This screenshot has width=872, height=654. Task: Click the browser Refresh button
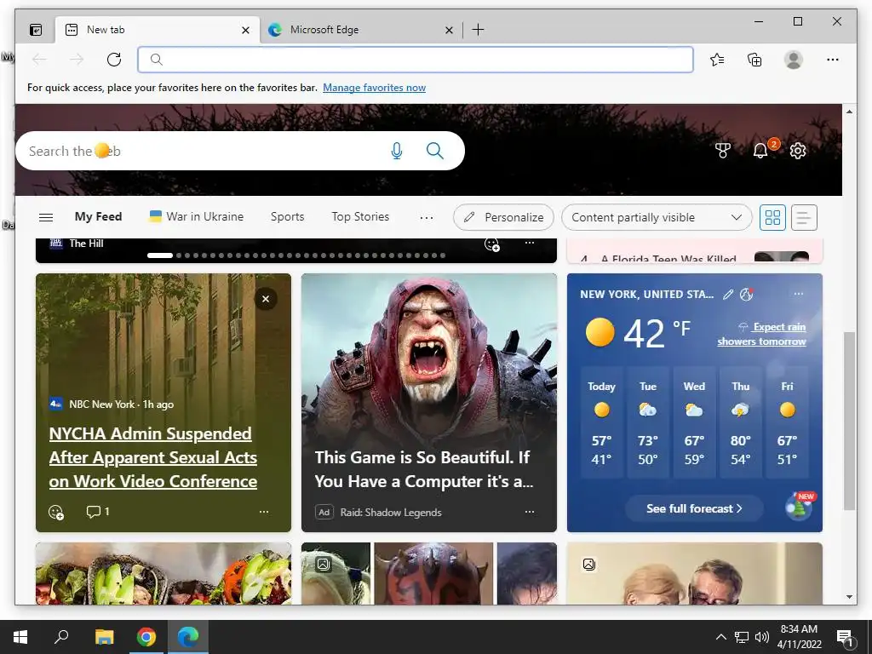tap(114, 60)
